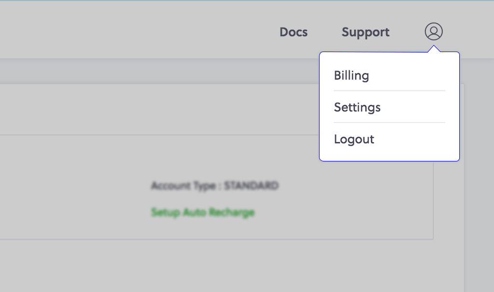The height and width of the screenshot is (292, 494).
Task: Click the divider between Billing and Settings
Action: (x=389, y=91)
